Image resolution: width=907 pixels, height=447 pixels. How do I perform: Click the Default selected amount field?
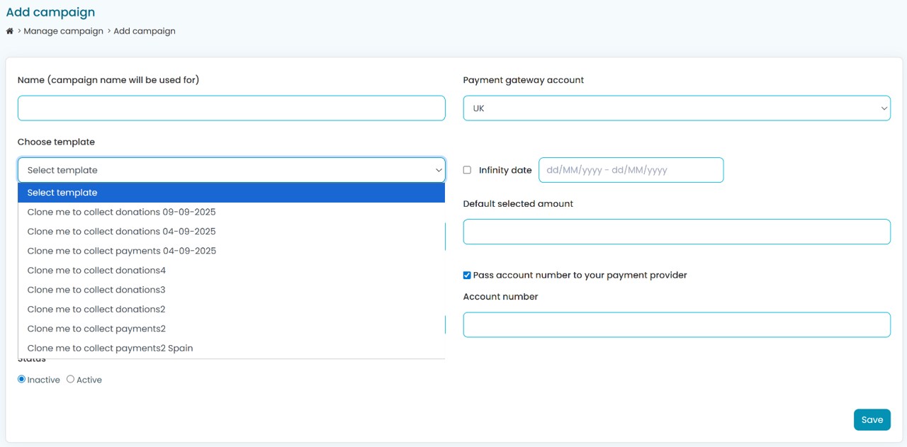coord(676,232)
